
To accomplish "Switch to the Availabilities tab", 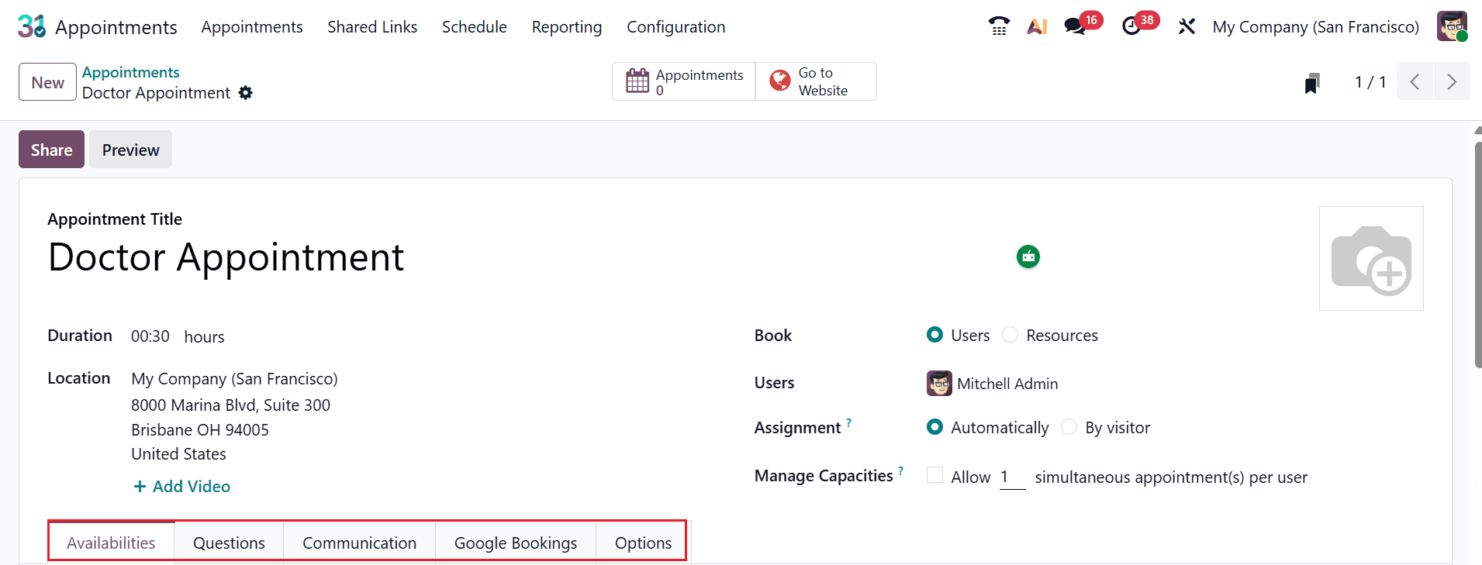I will [111, 543].
